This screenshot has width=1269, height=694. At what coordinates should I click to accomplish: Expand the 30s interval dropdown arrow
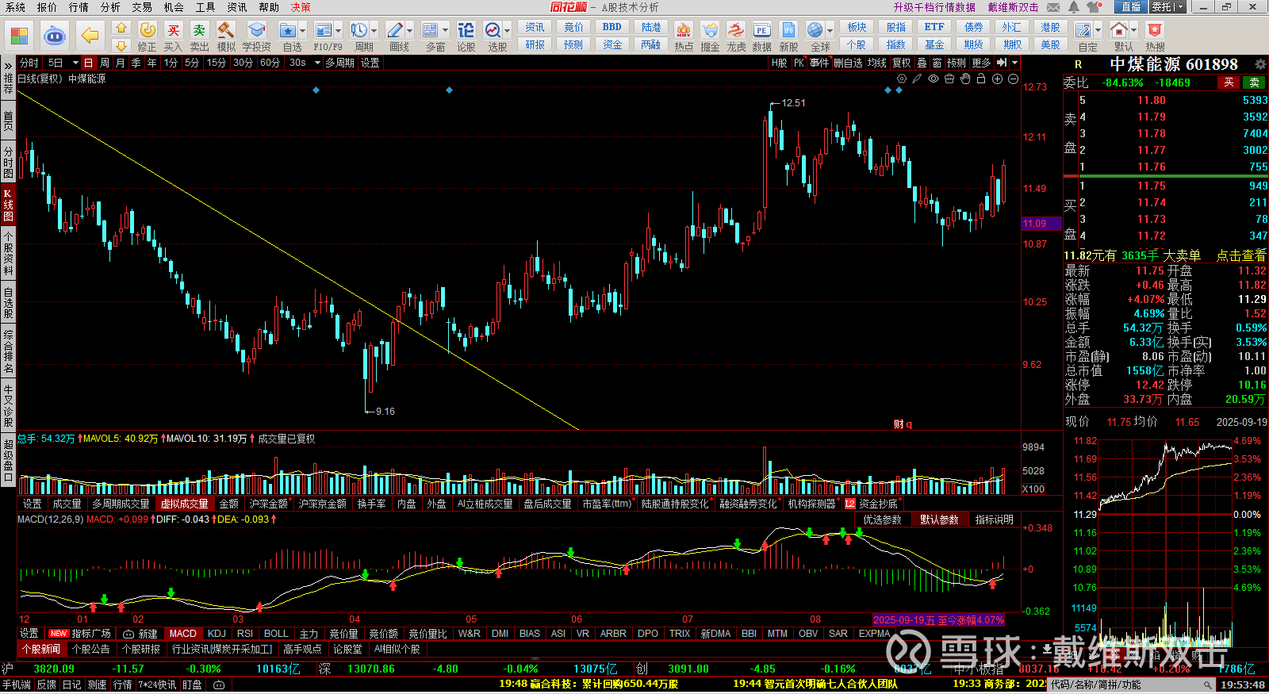[319, 63]
